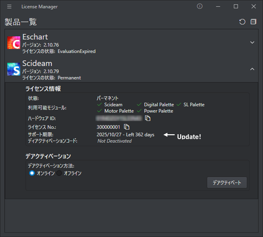Collapse the Scideam license details
The height and width of the screenshot is (237, 263).
tap(252, 69)
